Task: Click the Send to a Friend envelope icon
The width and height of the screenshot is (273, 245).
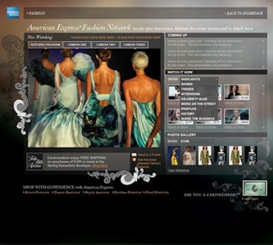Action: [134, 154]
